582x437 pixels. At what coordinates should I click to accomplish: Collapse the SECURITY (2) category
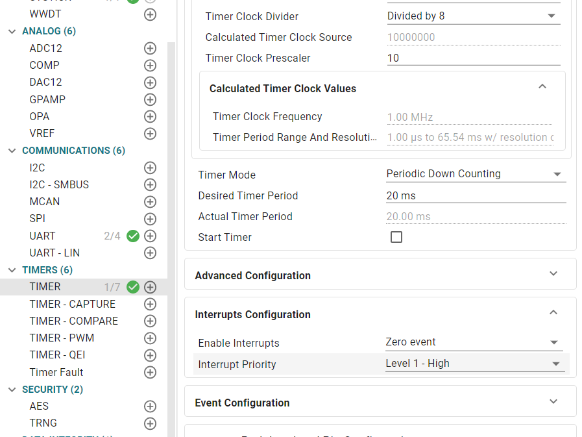point(12,390)
